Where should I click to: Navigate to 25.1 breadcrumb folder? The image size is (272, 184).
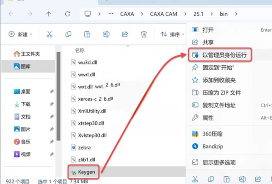point(198,14)
